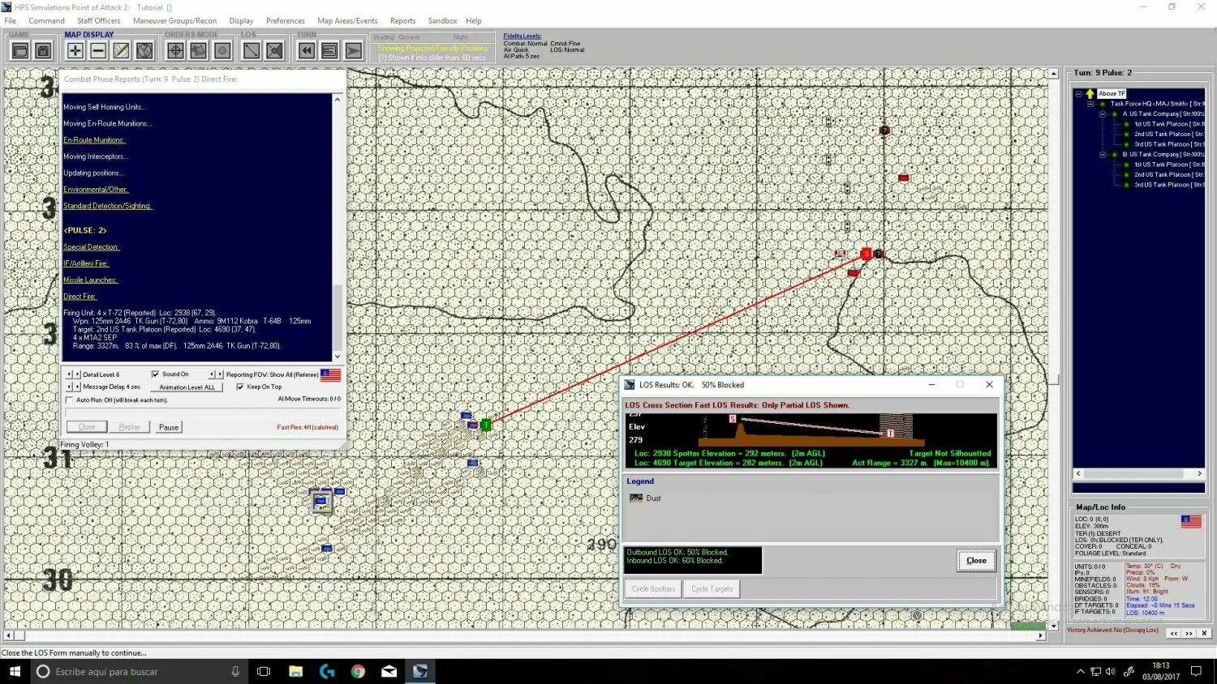Viewport: 1217px width, 684px height.
Task: Click the unit tree scroll right arrow
Action: pos(1200,473)
